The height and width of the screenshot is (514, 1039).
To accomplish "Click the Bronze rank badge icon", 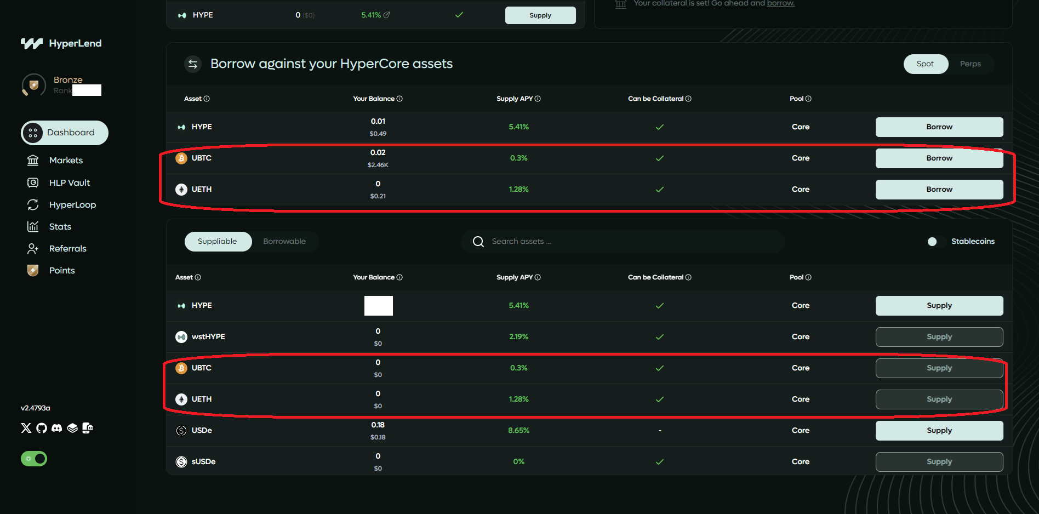I will 33,85.
